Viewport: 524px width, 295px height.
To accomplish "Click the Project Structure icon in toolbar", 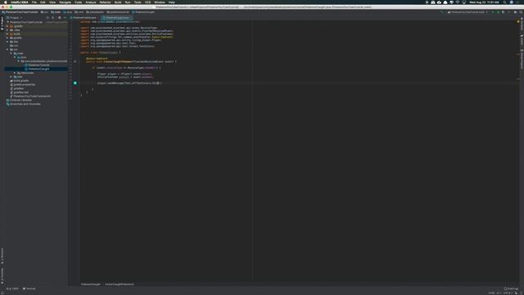I will point(516,12).
